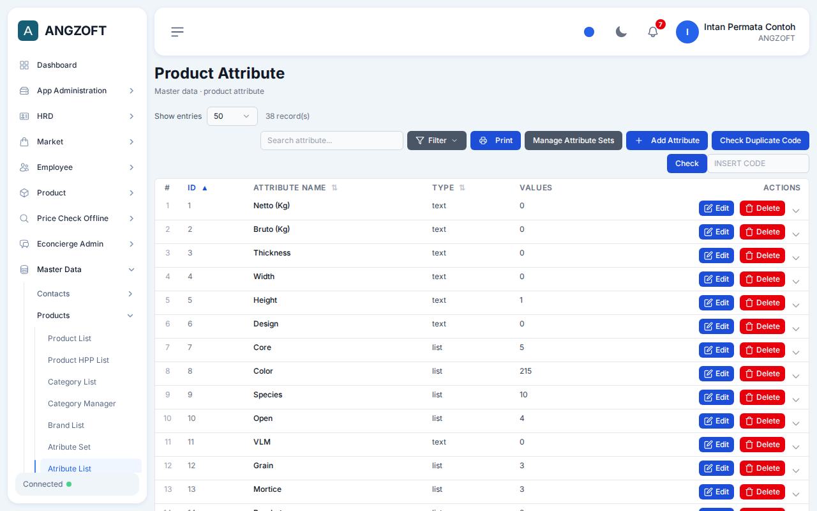
Task: Edit the Color attribute row
Action: pos(716,374)
